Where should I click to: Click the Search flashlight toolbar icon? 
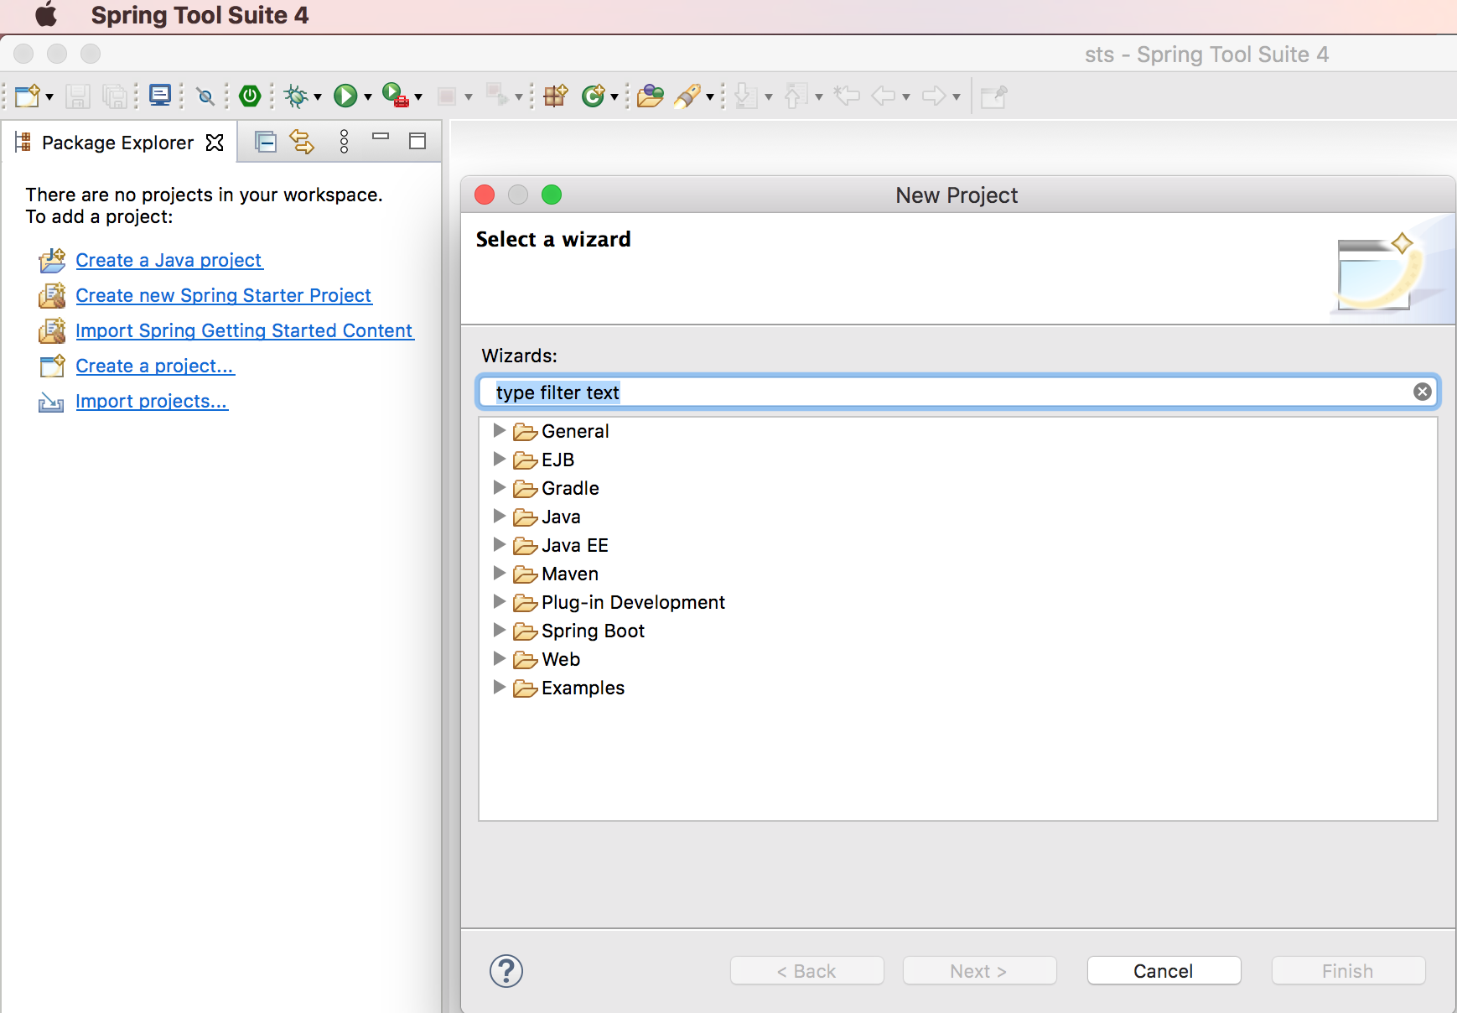tap(687, 96)
